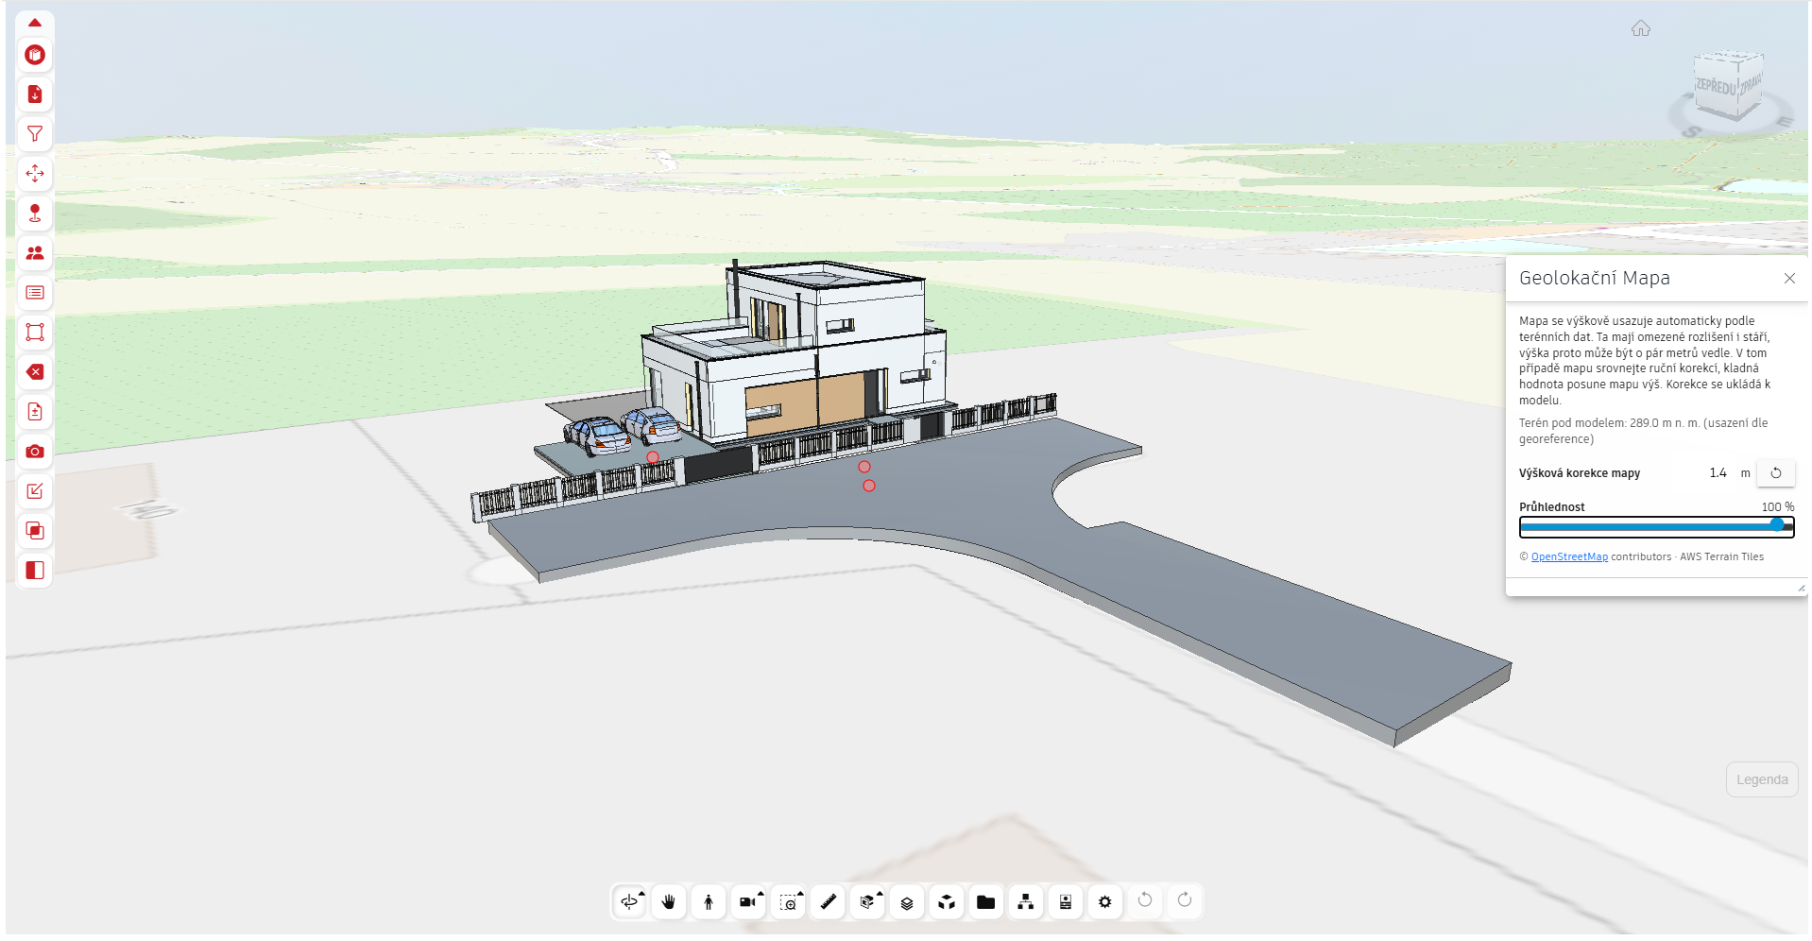The image size is (1812, 941).
Task: Click the map height correction value field
Action: pyautogui.click(x=1718, y=473)
